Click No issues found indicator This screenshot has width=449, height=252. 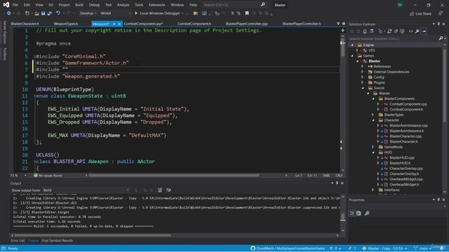pyautogui.click(x=48, y=176)
